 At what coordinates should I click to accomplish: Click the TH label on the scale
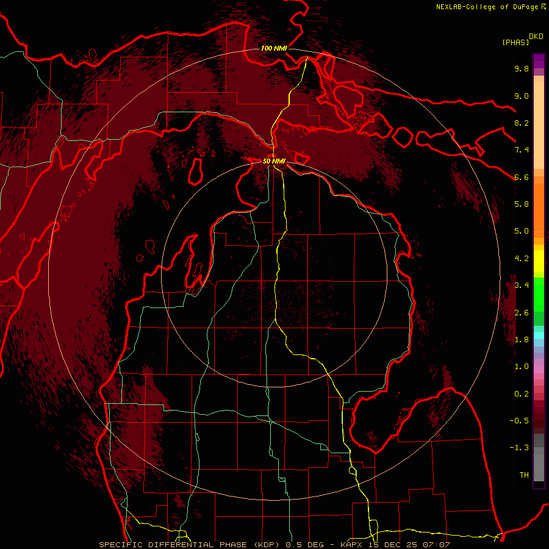524,475
